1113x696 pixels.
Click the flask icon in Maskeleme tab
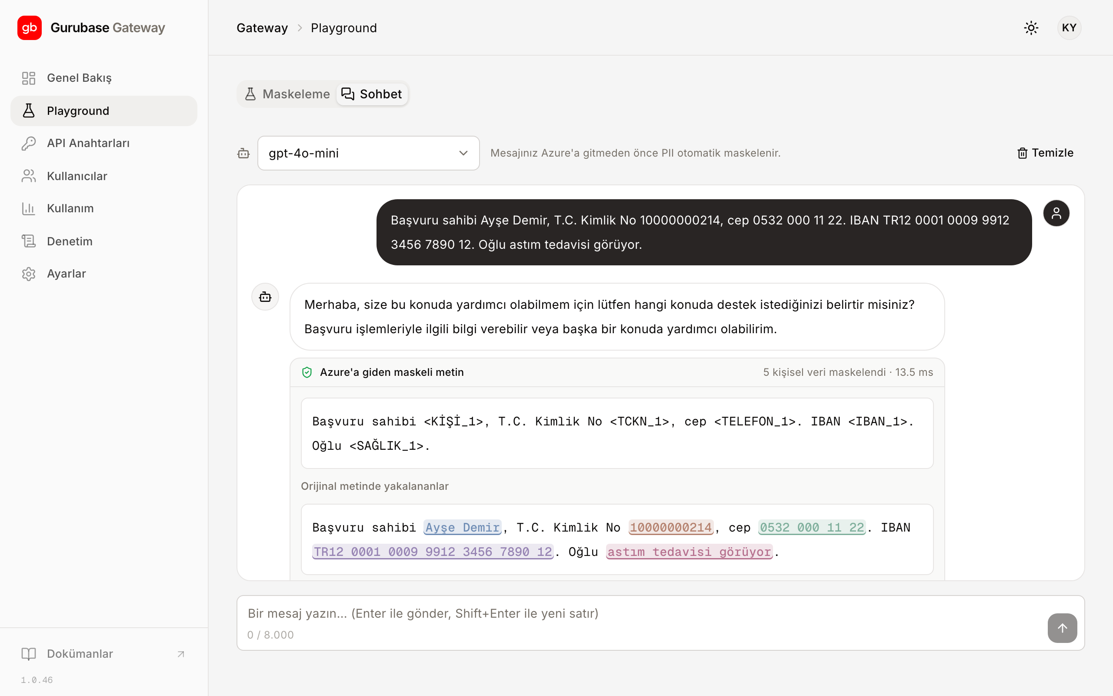coord(250,94)
